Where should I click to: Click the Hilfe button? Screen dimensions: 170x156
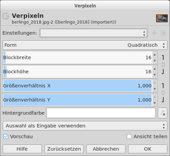(x=22, y=149)
